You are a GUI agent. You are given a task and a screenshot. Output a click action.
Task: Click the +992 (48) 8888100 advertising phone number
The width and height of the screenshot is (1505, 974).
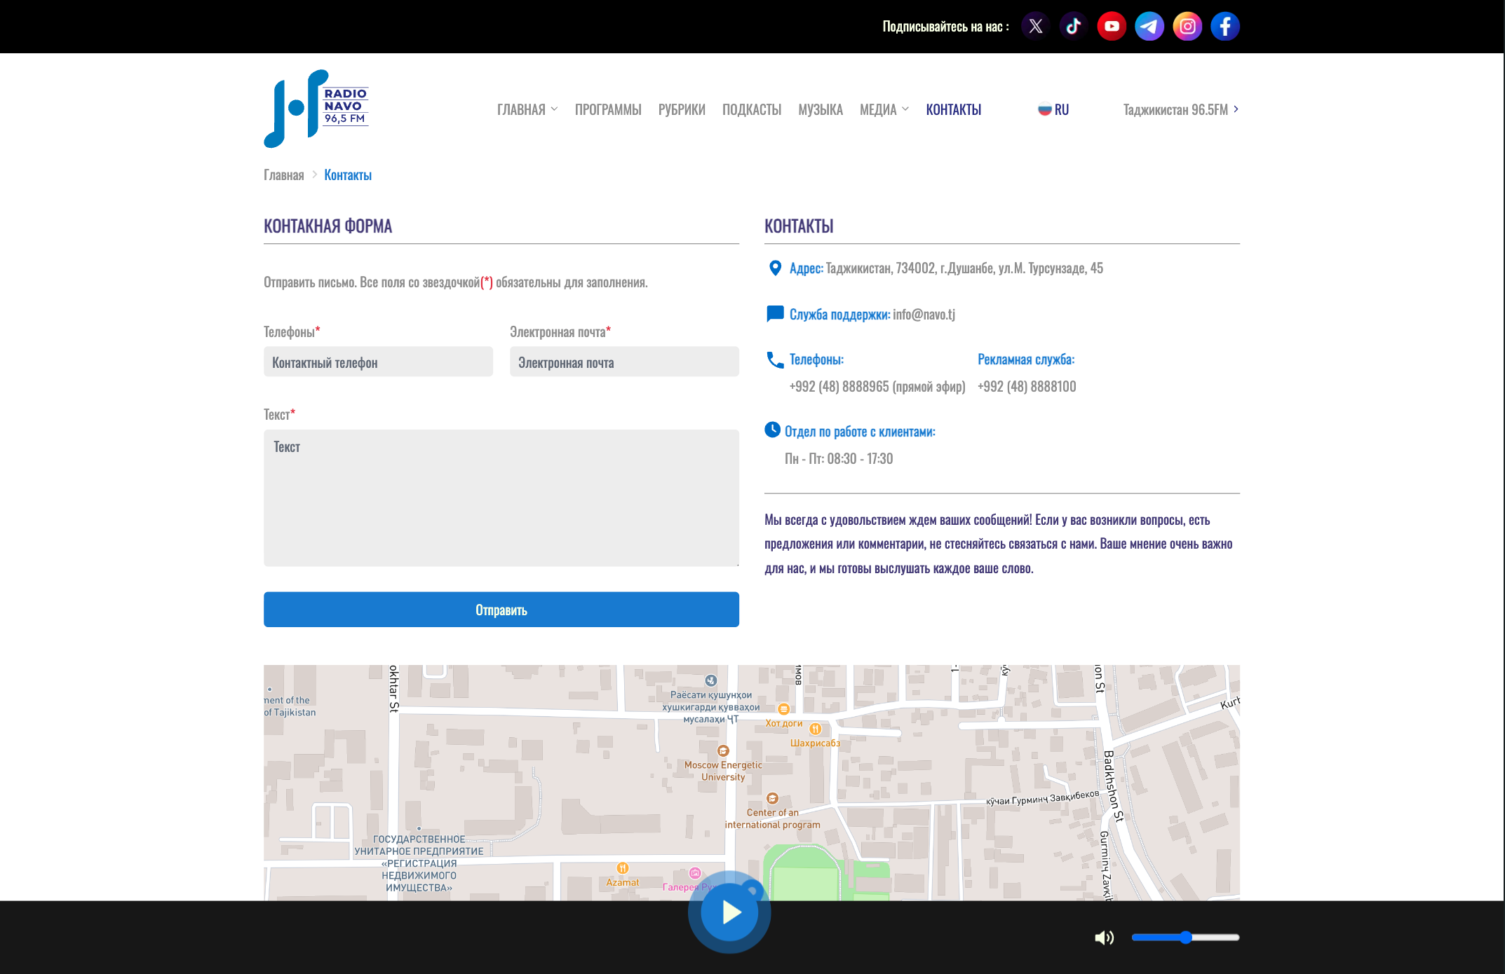click(x=1027, y=387)
